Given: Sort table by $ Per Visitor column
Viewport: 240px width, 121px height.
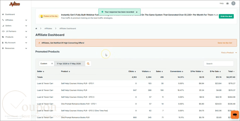Looking at the screenshot, I should point(197,71).
